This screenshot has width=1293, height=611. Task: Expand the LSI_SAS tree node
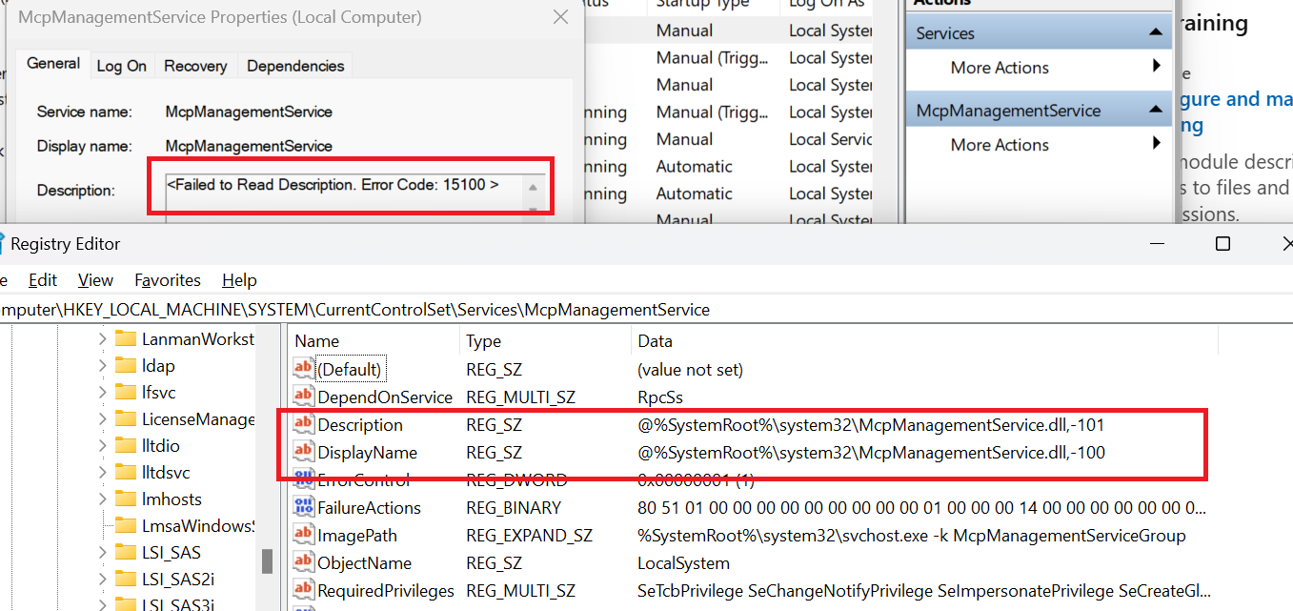coord(102,552)
